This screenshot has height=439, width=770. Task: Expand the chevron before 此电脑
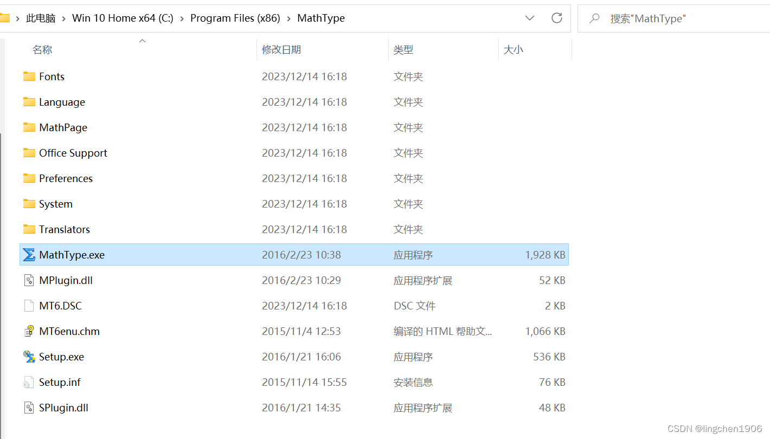click(18, 18)
